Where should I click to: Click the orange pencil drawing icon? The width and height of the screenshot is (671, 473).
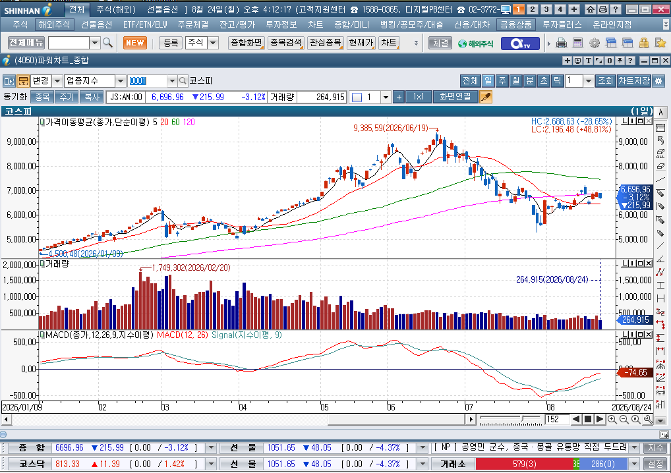pos(485,97)
